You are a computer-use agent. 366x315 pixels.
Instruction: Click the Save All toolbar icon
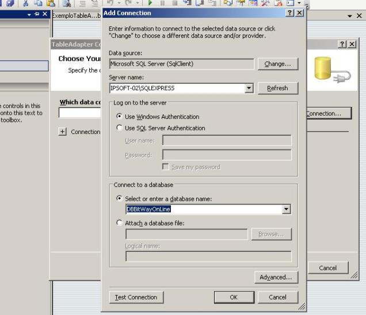10,3
